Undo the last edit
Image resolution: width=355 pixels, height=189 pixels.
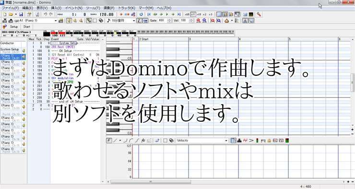(45, 14)
